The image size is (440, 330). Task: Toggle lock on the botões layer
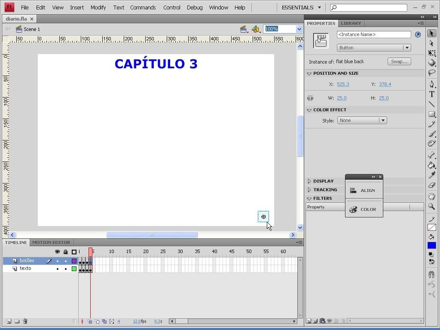click(66, 261)
